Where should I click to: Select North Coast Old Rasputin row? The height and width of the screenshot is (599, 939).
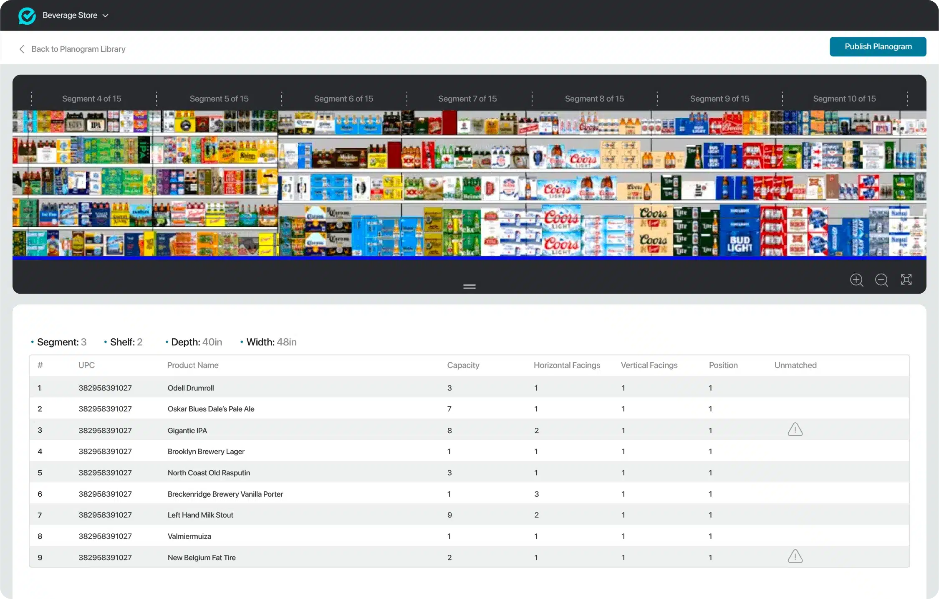pyautogui.click(x=469, y=473)
